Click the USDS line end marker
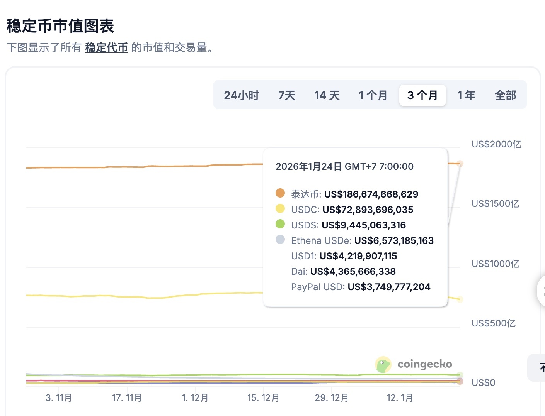 coord(460,375)
